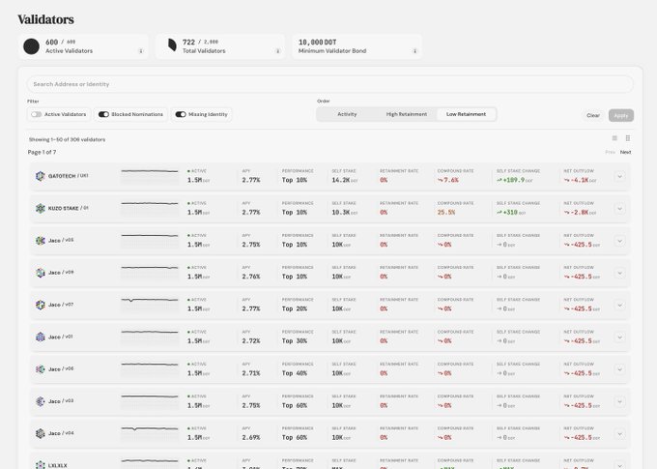Click the Active Validators pie chart icon
The image size is (657, 469).
click(32, 46)
